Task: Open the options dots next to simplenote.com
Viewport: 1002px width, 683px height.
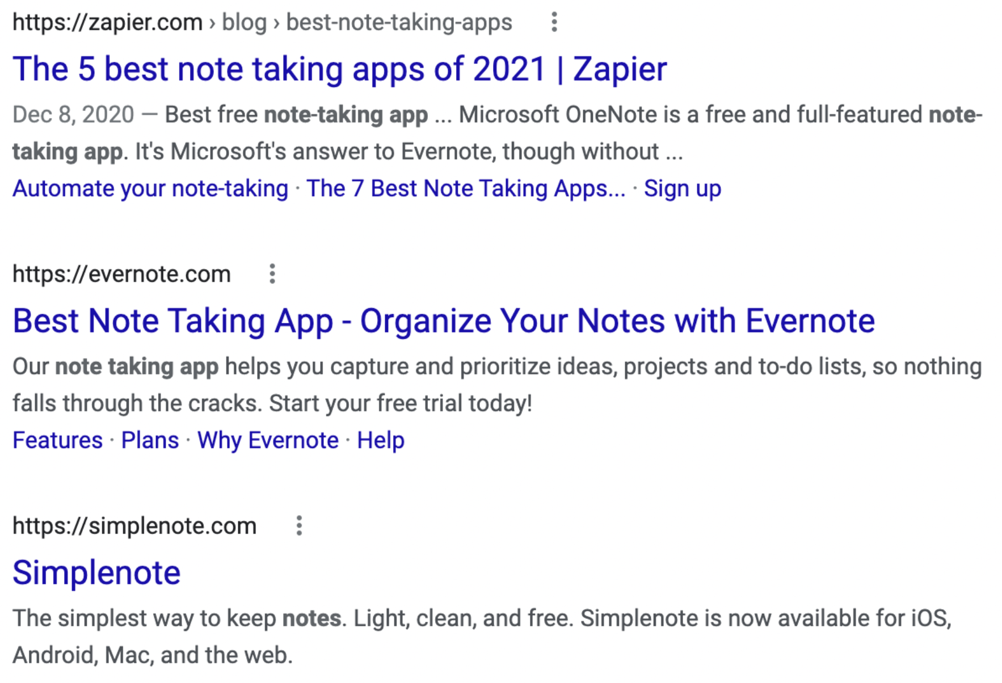Action: [x=299, y=526]
